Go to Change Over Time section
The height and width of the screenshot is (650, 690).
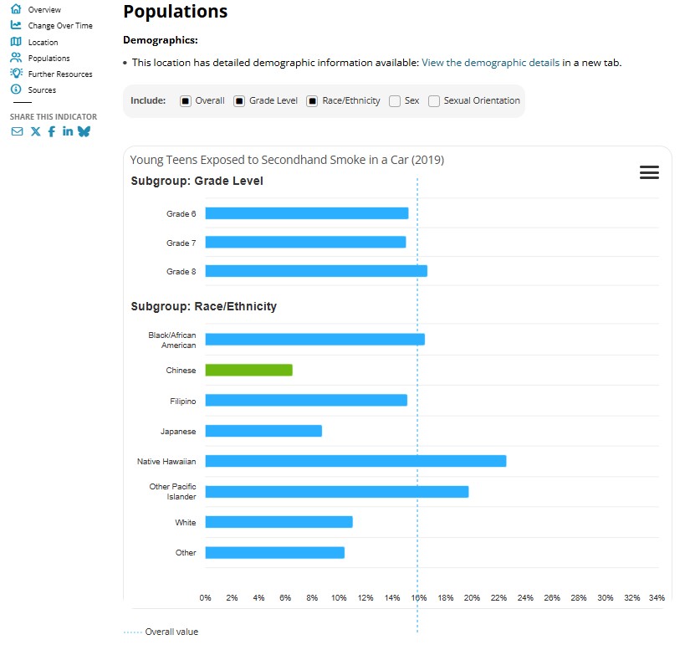[59, 26]
